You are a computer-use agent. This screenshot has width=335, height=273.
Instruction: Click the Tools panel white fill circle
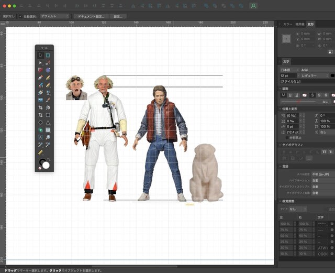(x=46, y=166)
